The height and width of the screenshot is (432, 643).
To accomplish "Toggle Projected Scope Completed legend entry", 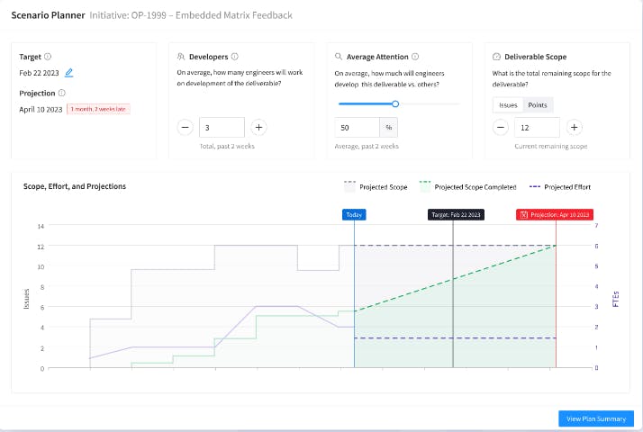I will click(x=468, y=187).
